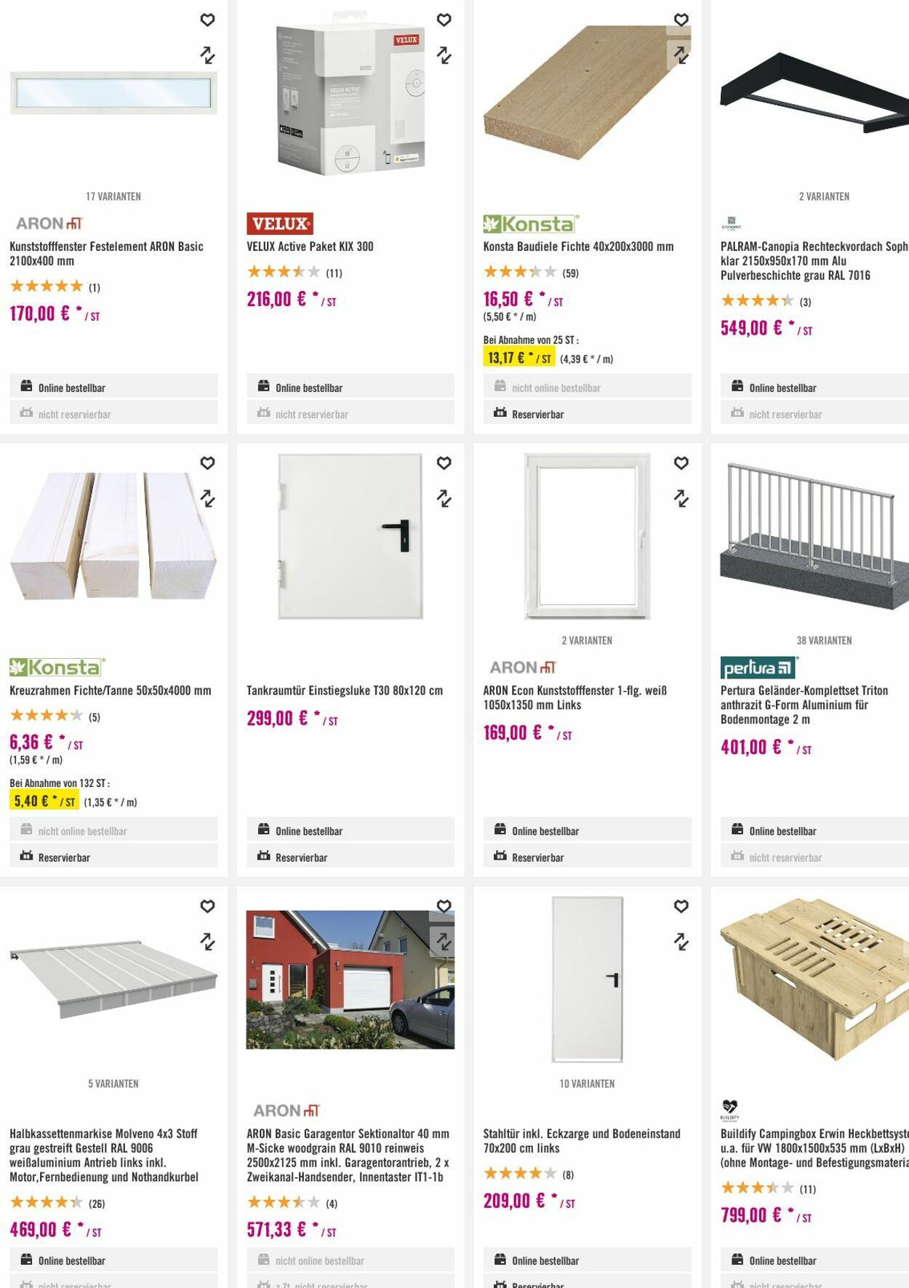
Task: Favorite the Tankraumtür Einstiegsluke heart icon
Action: click(x=444, y=463)
